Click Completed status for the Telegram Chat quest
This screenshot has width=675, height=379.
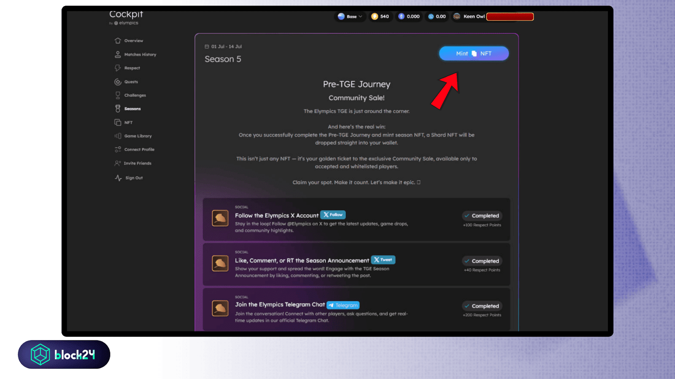click(482, 306)
